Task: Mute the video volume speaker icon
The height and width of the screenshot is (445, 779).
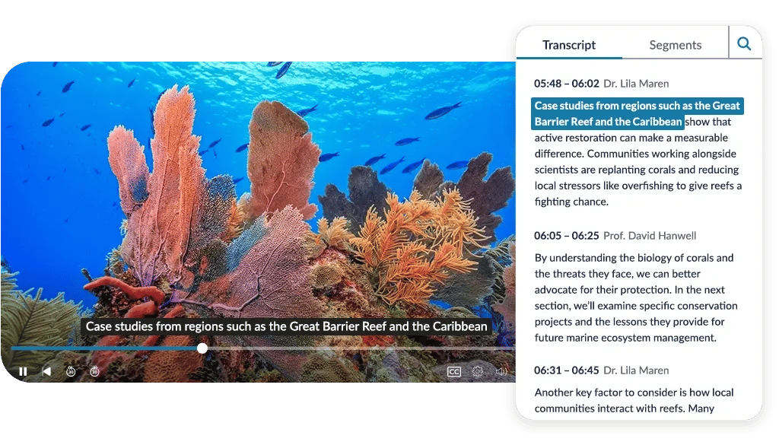Action: tap(501, 371)
